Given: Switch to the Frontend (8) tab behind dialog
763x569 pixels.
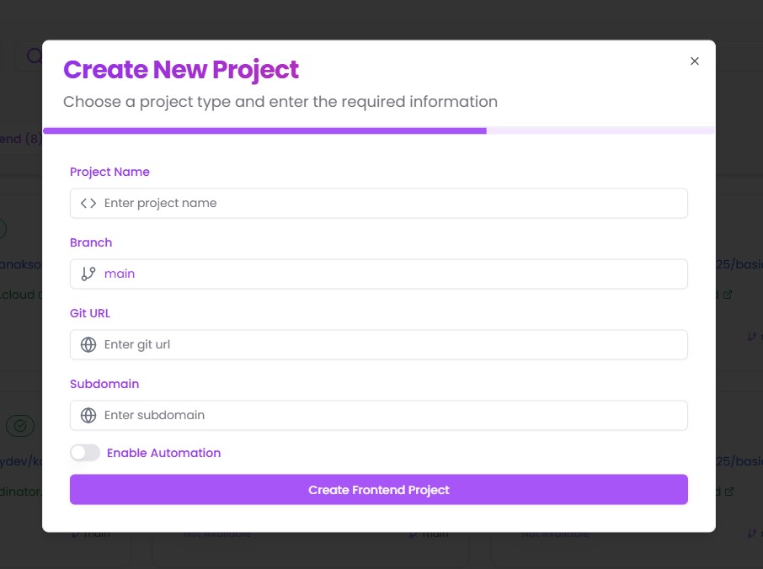Looking at the screenshot, I should click(x=20, y=139).
